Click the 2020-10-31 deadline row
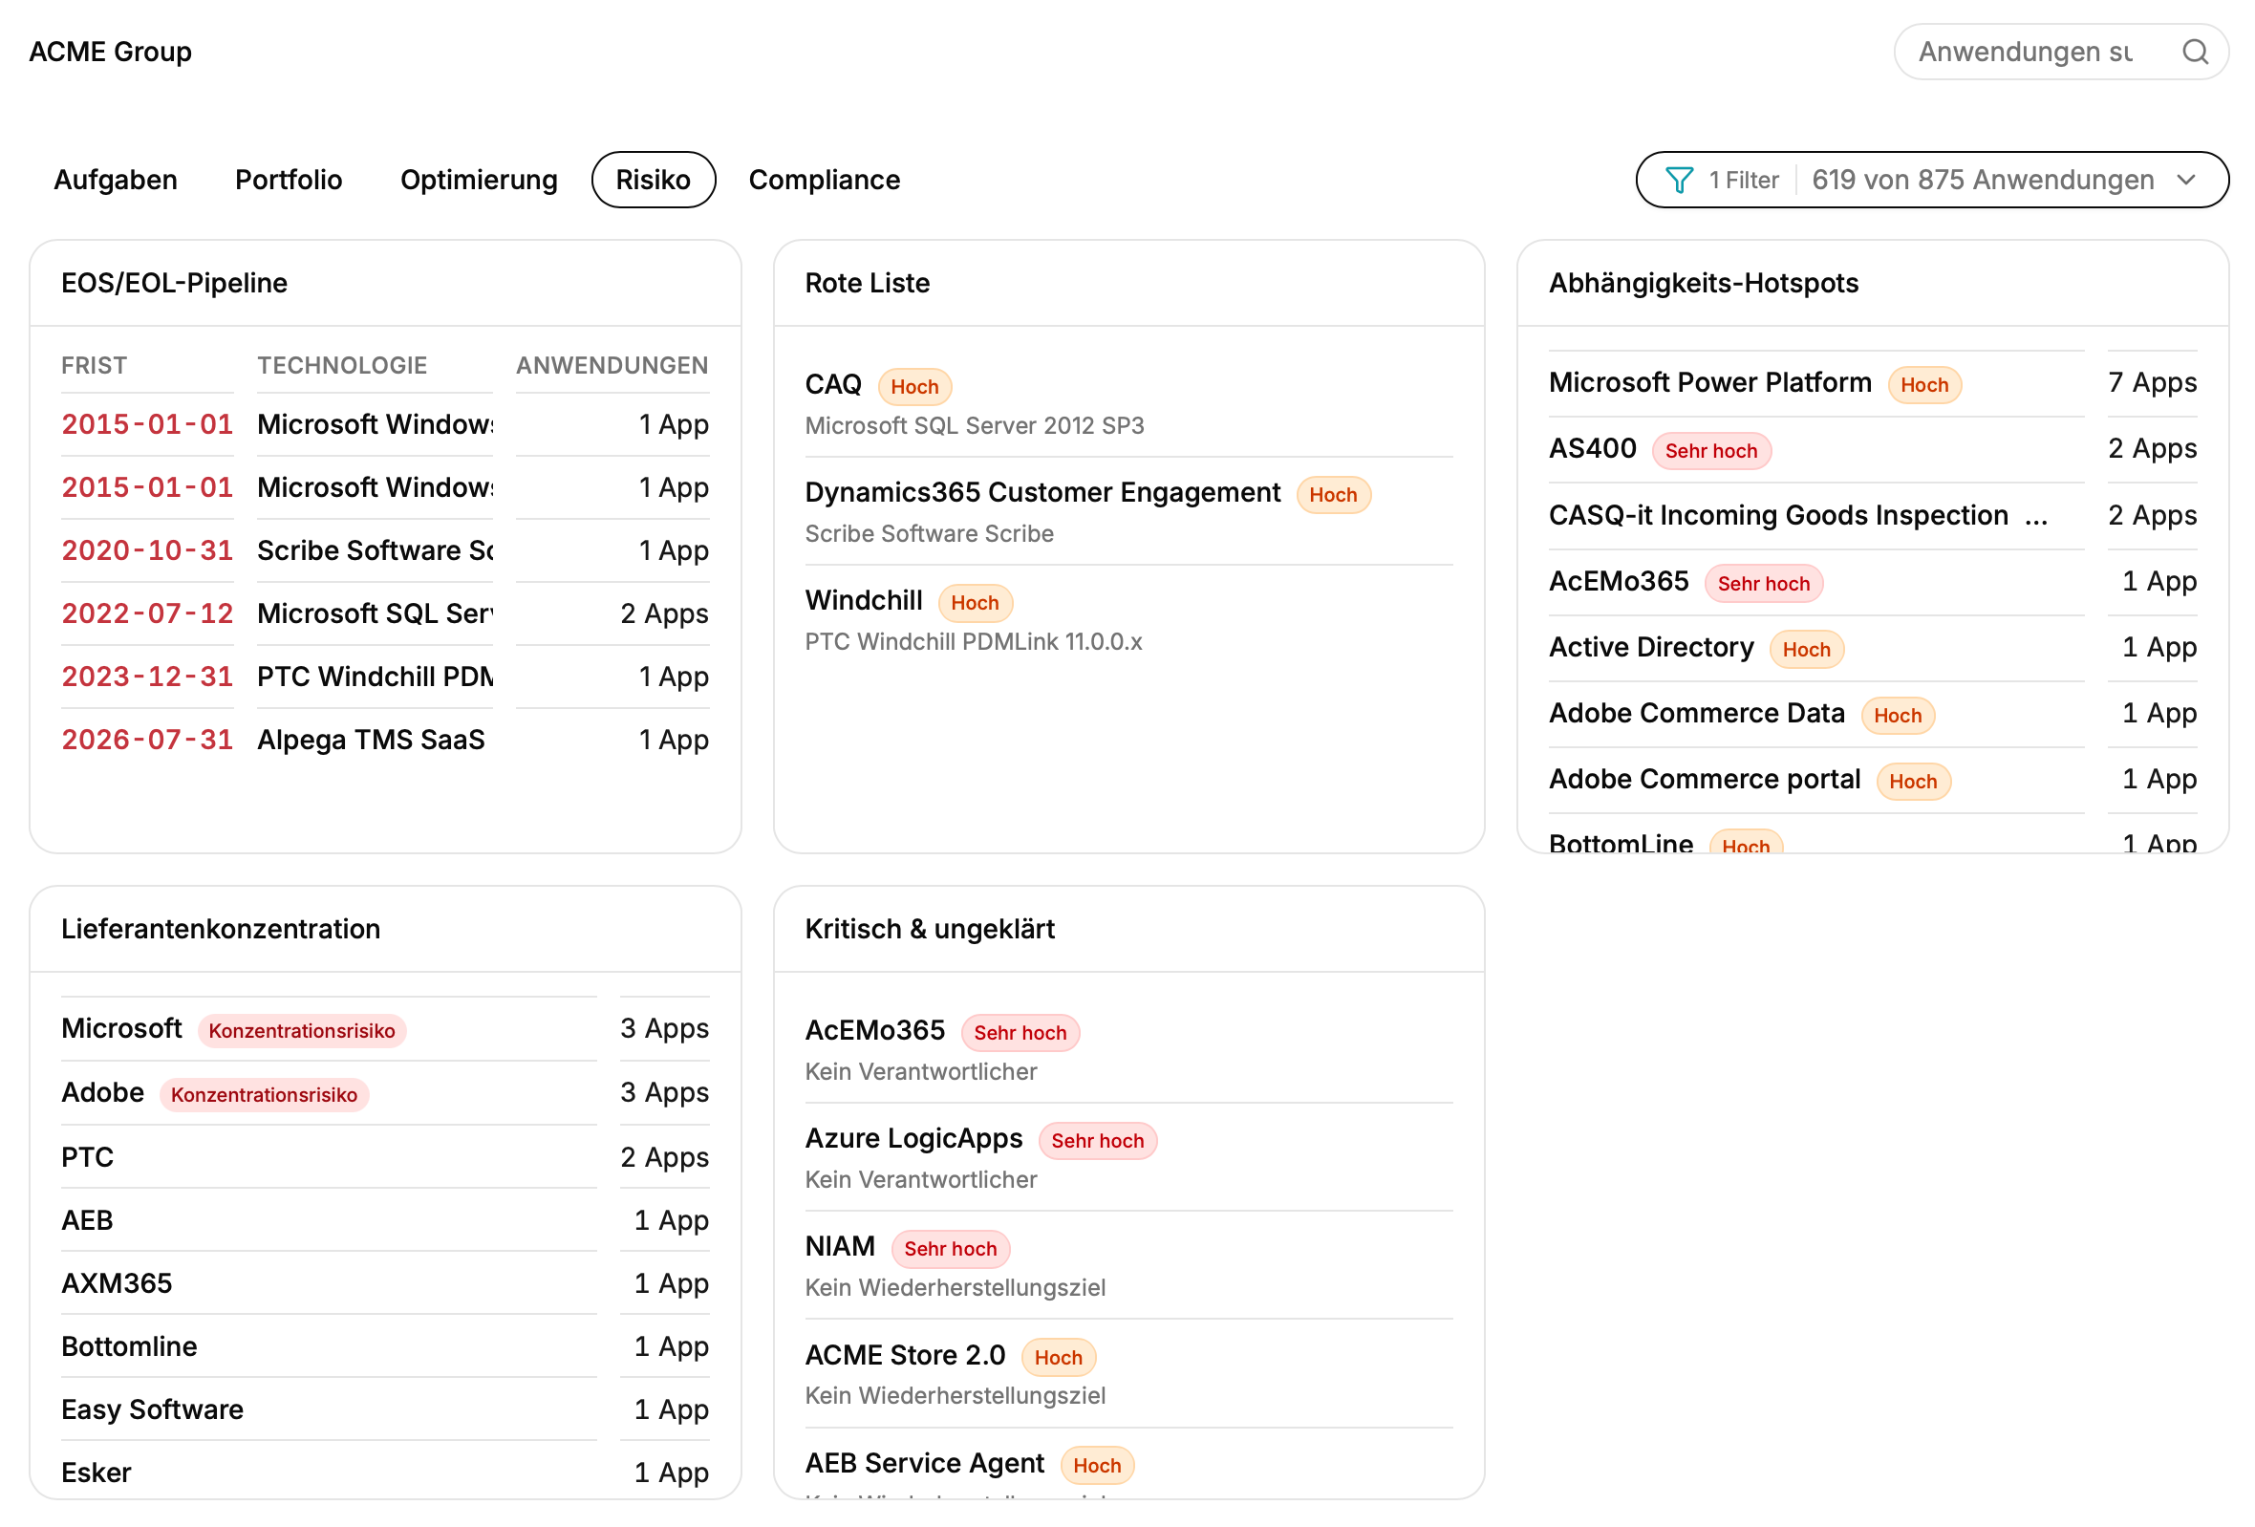The width and height of the screenshot is (2255, 1527). point(385,550)
